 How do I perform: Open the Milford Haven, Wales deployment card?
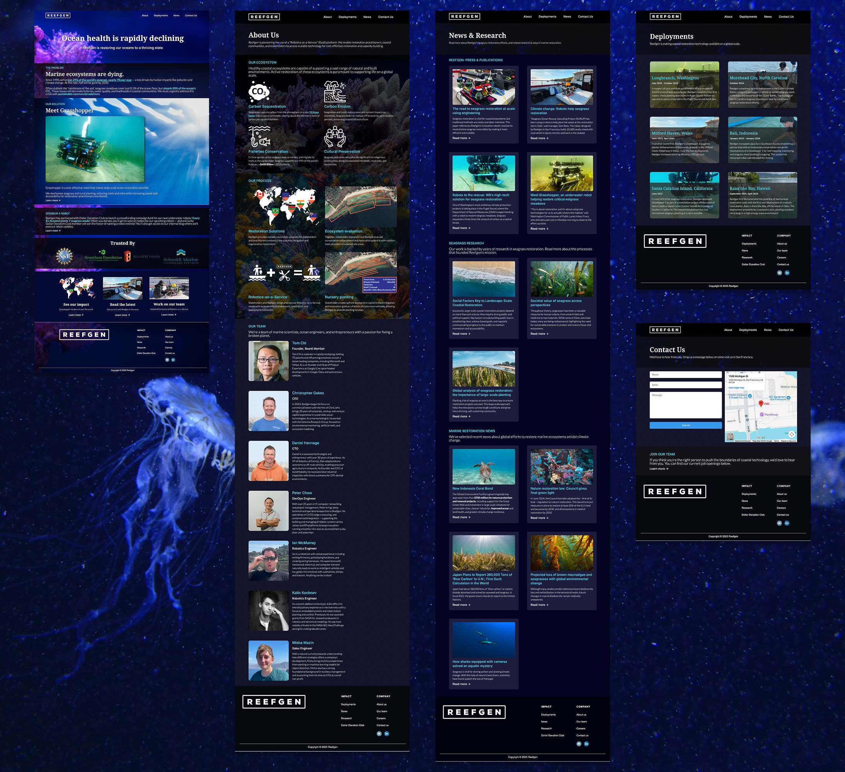pos(685,140)
